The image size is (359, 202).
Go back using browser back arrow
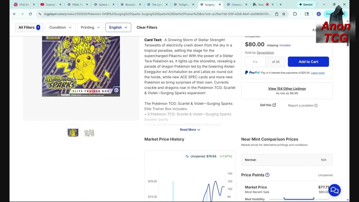click(14, 14)
